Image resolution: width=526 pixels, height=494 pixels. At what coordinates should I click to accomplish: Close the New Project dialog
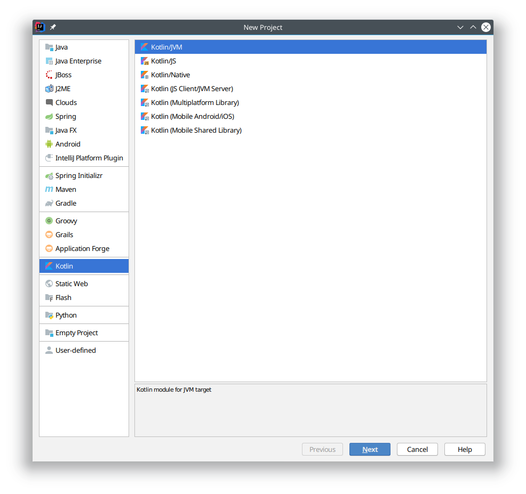pyautogui.click(x=486, y=27)
